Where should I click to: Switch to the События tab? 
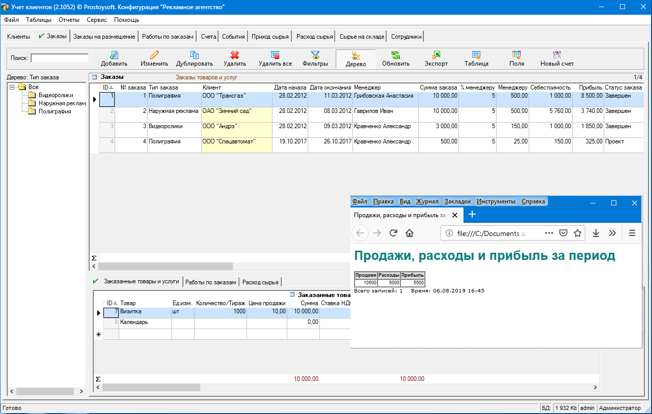coord(234,37)
